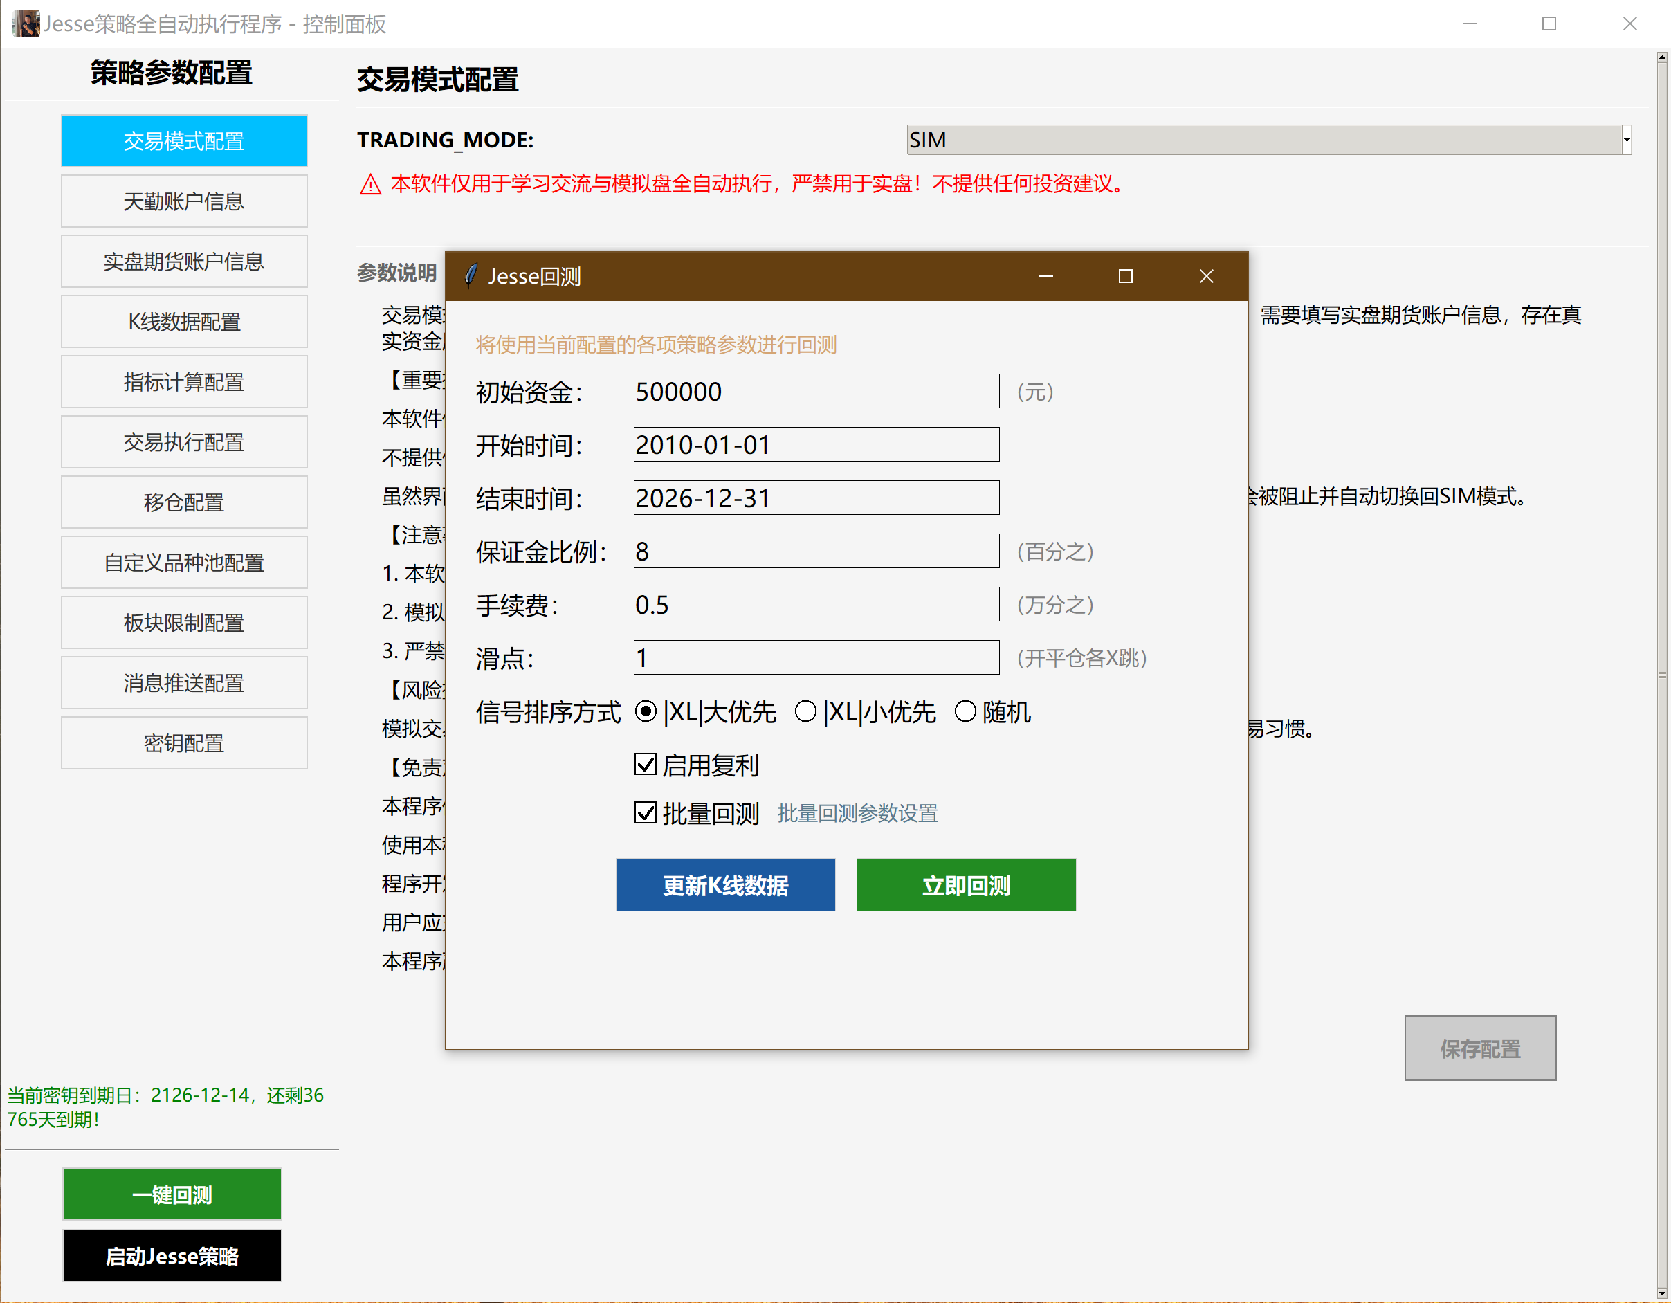Open 批量回测参数设置 link

(857, 813)
